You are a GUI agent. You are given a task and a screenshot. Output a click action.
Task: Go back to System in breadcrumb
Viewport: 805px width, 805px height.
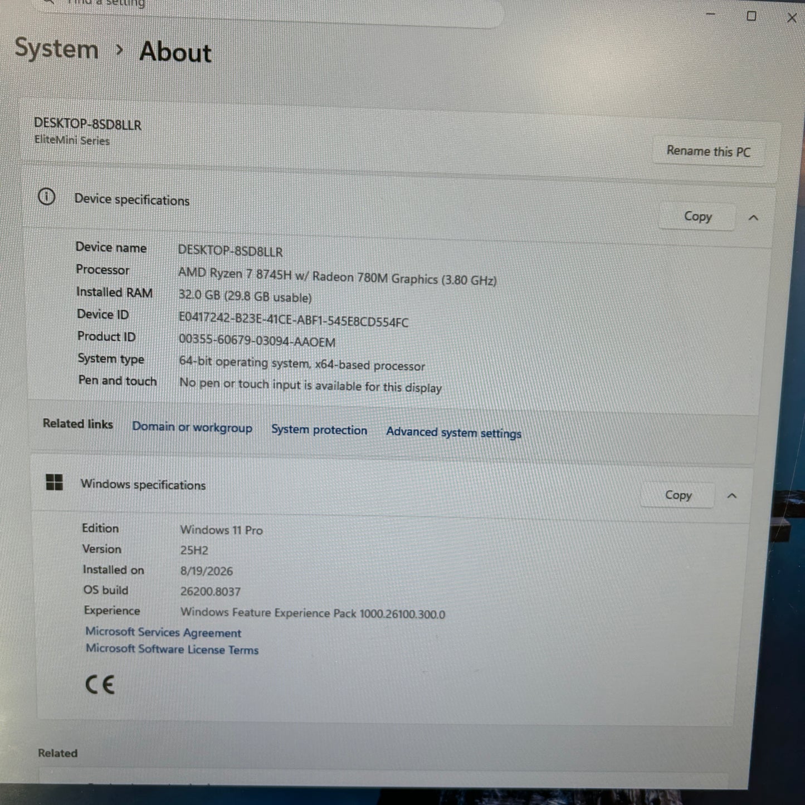point(56,48)
